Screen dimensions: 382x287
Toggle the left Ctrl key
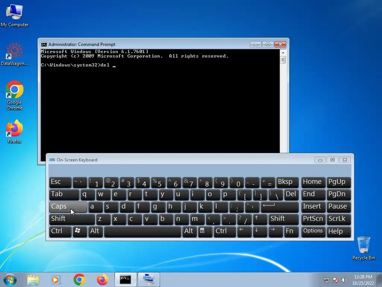[x=60, y=232]
